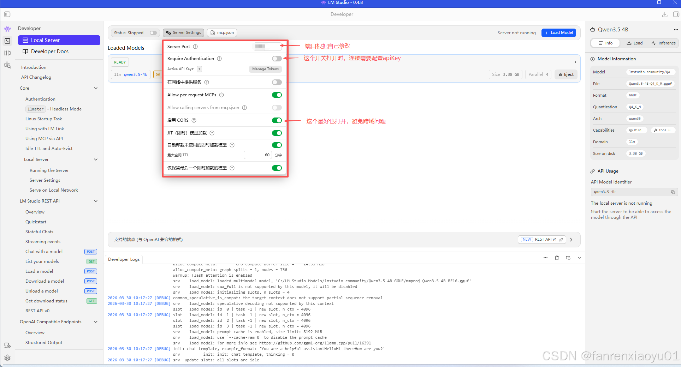Open the Developer Logs tab
Image resolution: width=681 pixels, height=367 pixels.
click(x=124, y=259)
